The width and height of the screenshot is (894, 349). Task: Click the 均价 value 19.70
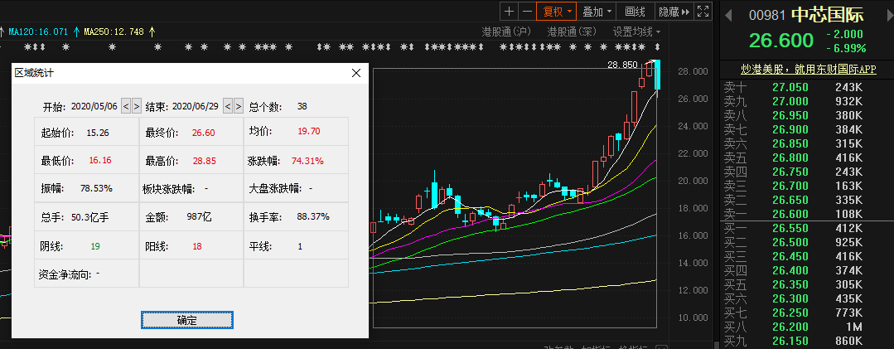pyautogui.click(x=309, y=132)
